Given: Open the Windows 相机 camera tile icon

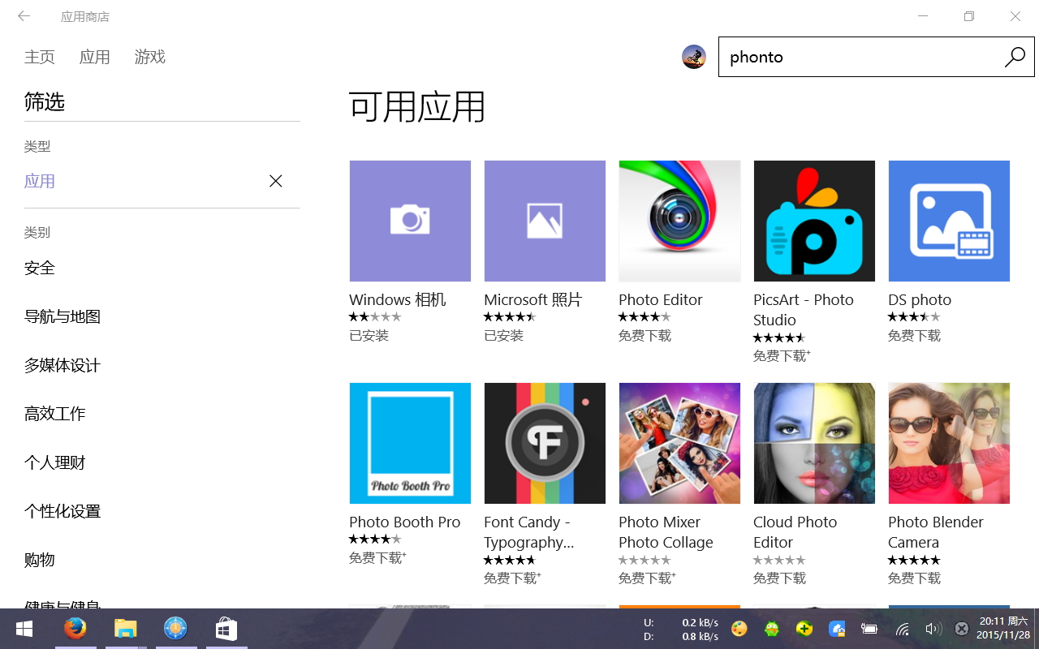Looking at the screenshot, I should pyautogui.click(x=410, y=221).
